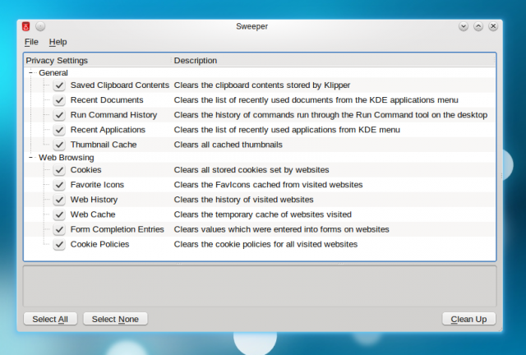The width and height of the screenshot is (526, 355).
Task: Toggle the Run Command History checkbox
Action: click(59, 115)
